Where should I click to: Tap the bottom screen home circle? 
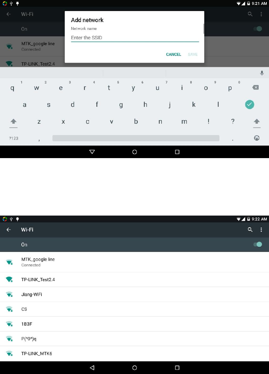(135, 368)
